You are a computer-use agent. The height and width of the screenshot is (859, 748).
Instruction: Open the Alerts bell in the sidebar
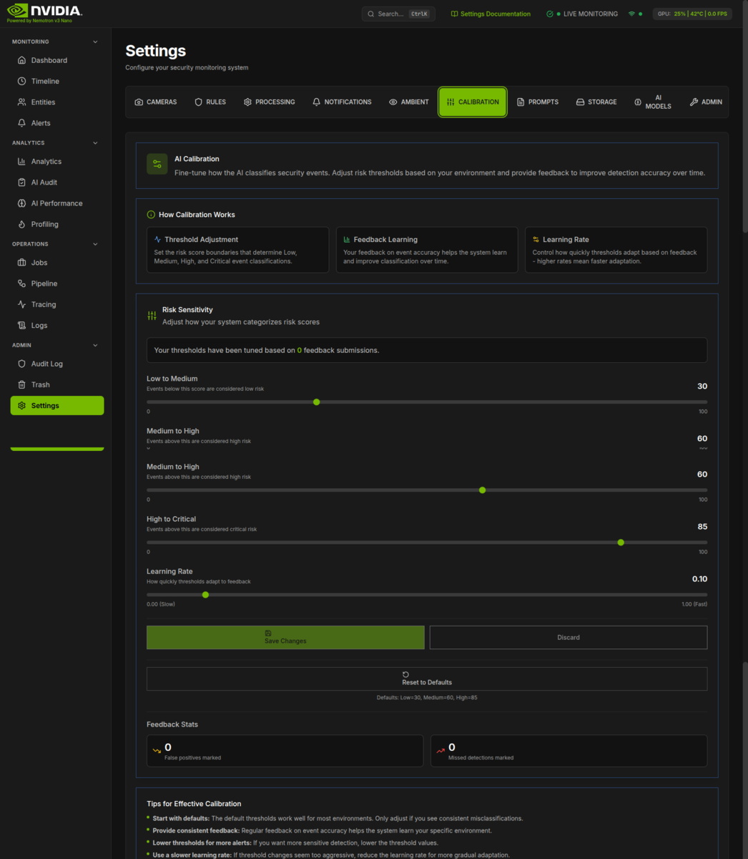pyautogui.click(x=41, y=122)
